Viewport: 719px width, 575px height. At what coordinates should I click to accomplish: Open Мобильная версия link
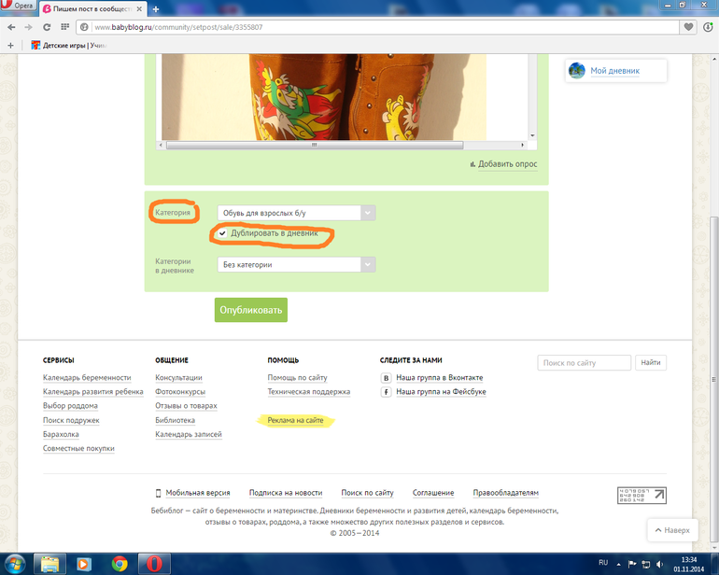(x=198, y=493)
